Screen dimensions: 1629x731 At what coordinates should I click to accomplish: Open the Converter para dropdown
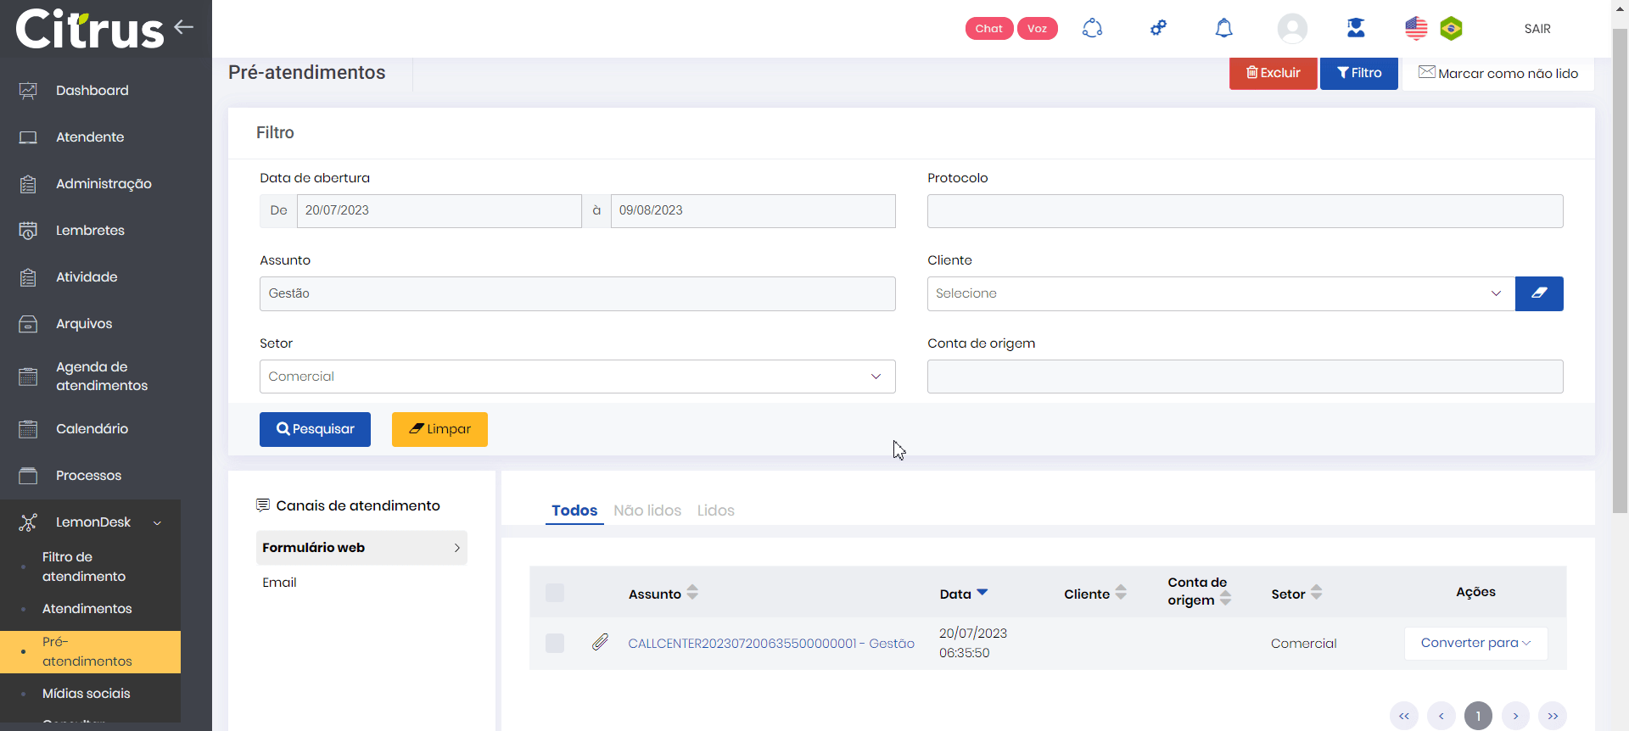pyautogui.click(x=1475, y=643)
